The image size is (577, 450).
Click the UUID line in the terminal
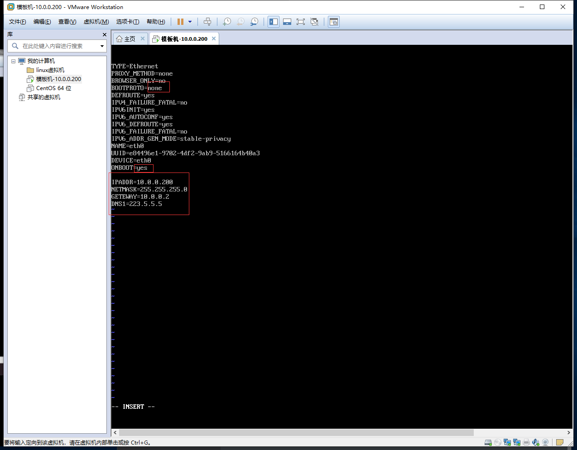pyautogui.click(x=186, y=153)
